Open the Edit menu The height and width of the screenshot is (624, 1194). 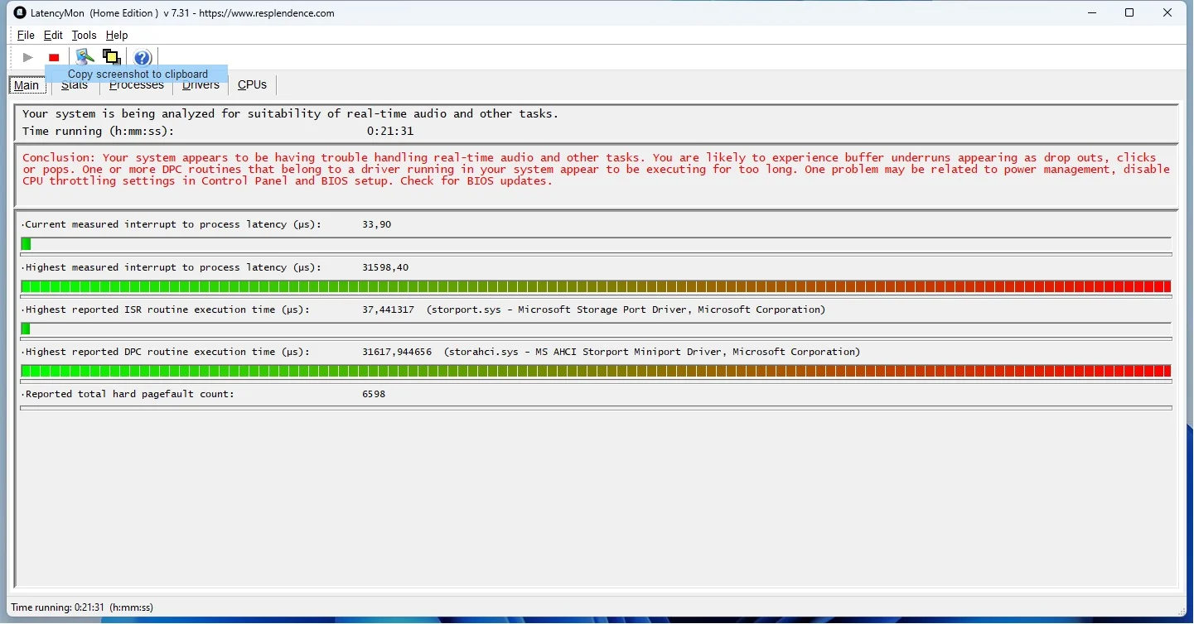tap(53, 35)
